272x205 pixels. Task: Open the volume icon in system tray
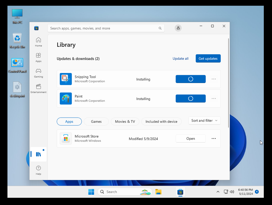(232, 192)
